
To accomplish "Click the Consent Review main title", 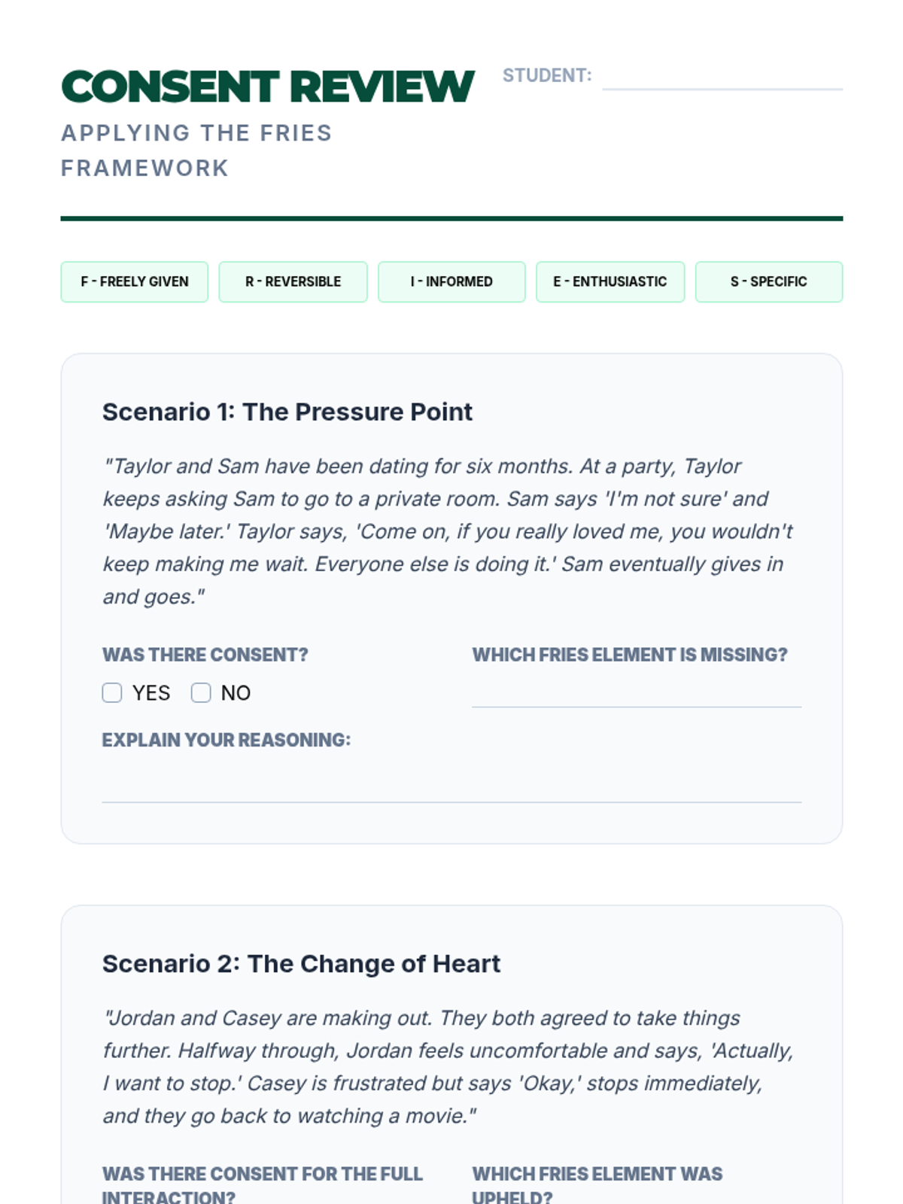I will pos(268,87).
